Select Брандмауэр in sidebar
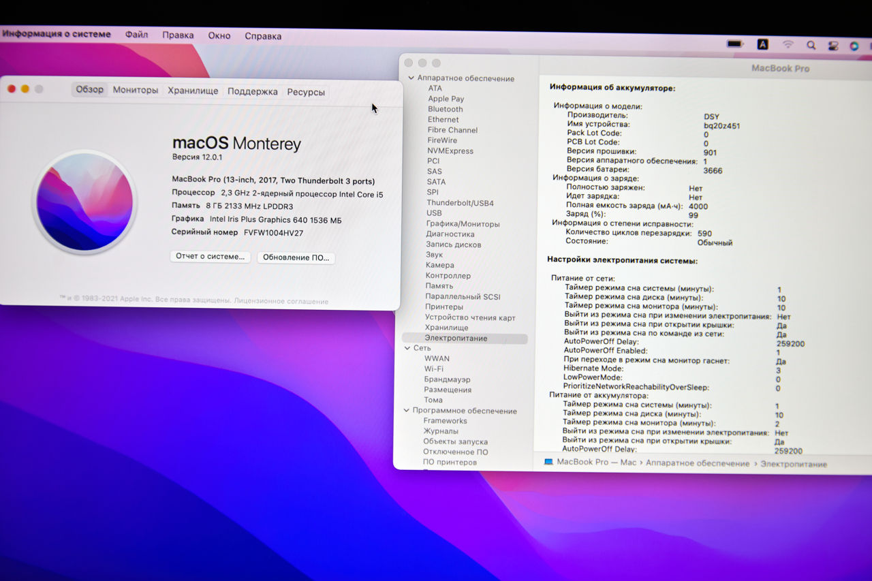The image size is (872, 581). [448, 379]
